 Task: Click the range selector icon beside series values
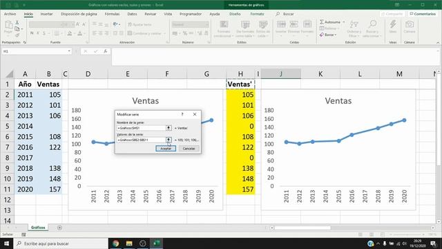169,140
